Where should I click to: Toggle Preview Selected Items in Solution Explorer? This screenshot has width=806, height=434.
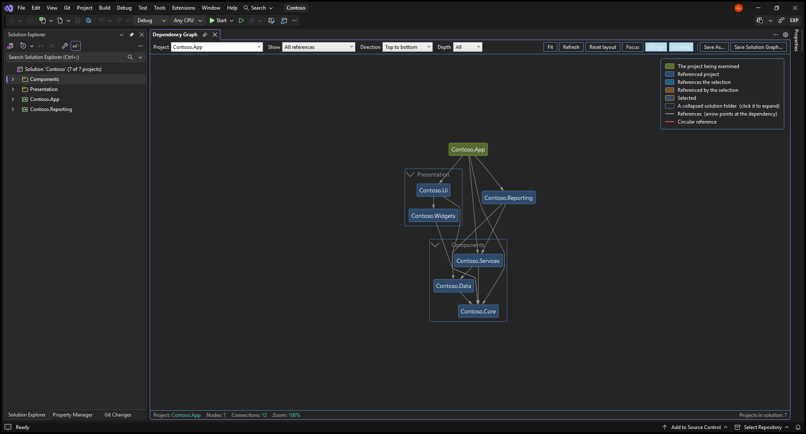pos(76,46)
